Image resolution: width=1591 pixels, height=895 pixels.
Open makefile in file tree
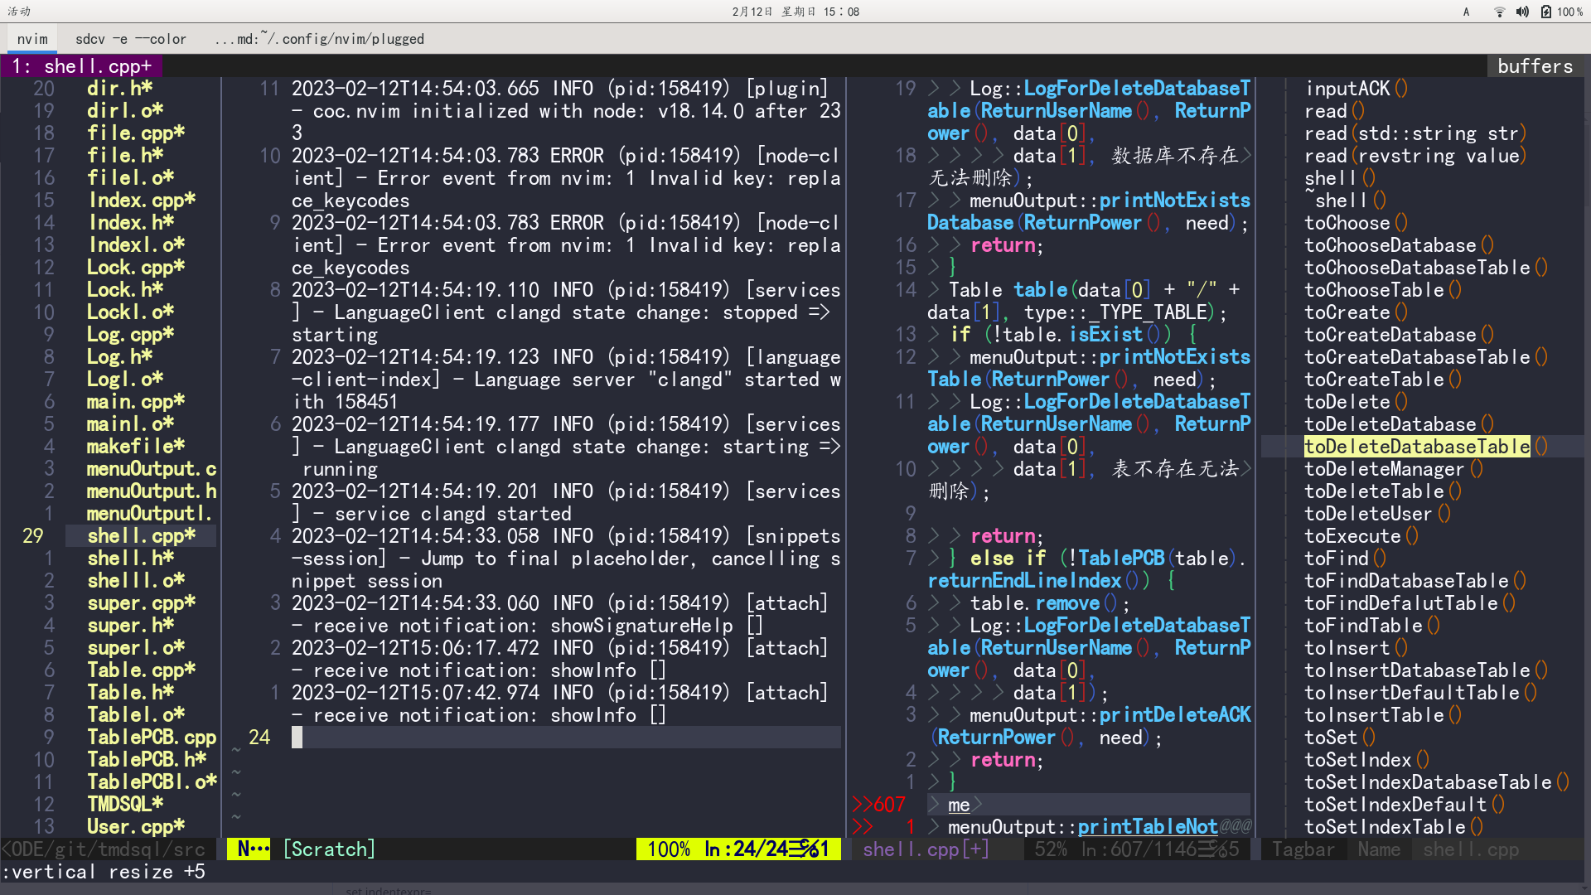coord(136,447)
